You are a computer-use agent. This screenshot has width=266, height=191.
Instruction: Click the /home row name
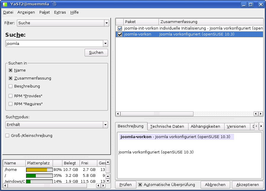point(11,170)
